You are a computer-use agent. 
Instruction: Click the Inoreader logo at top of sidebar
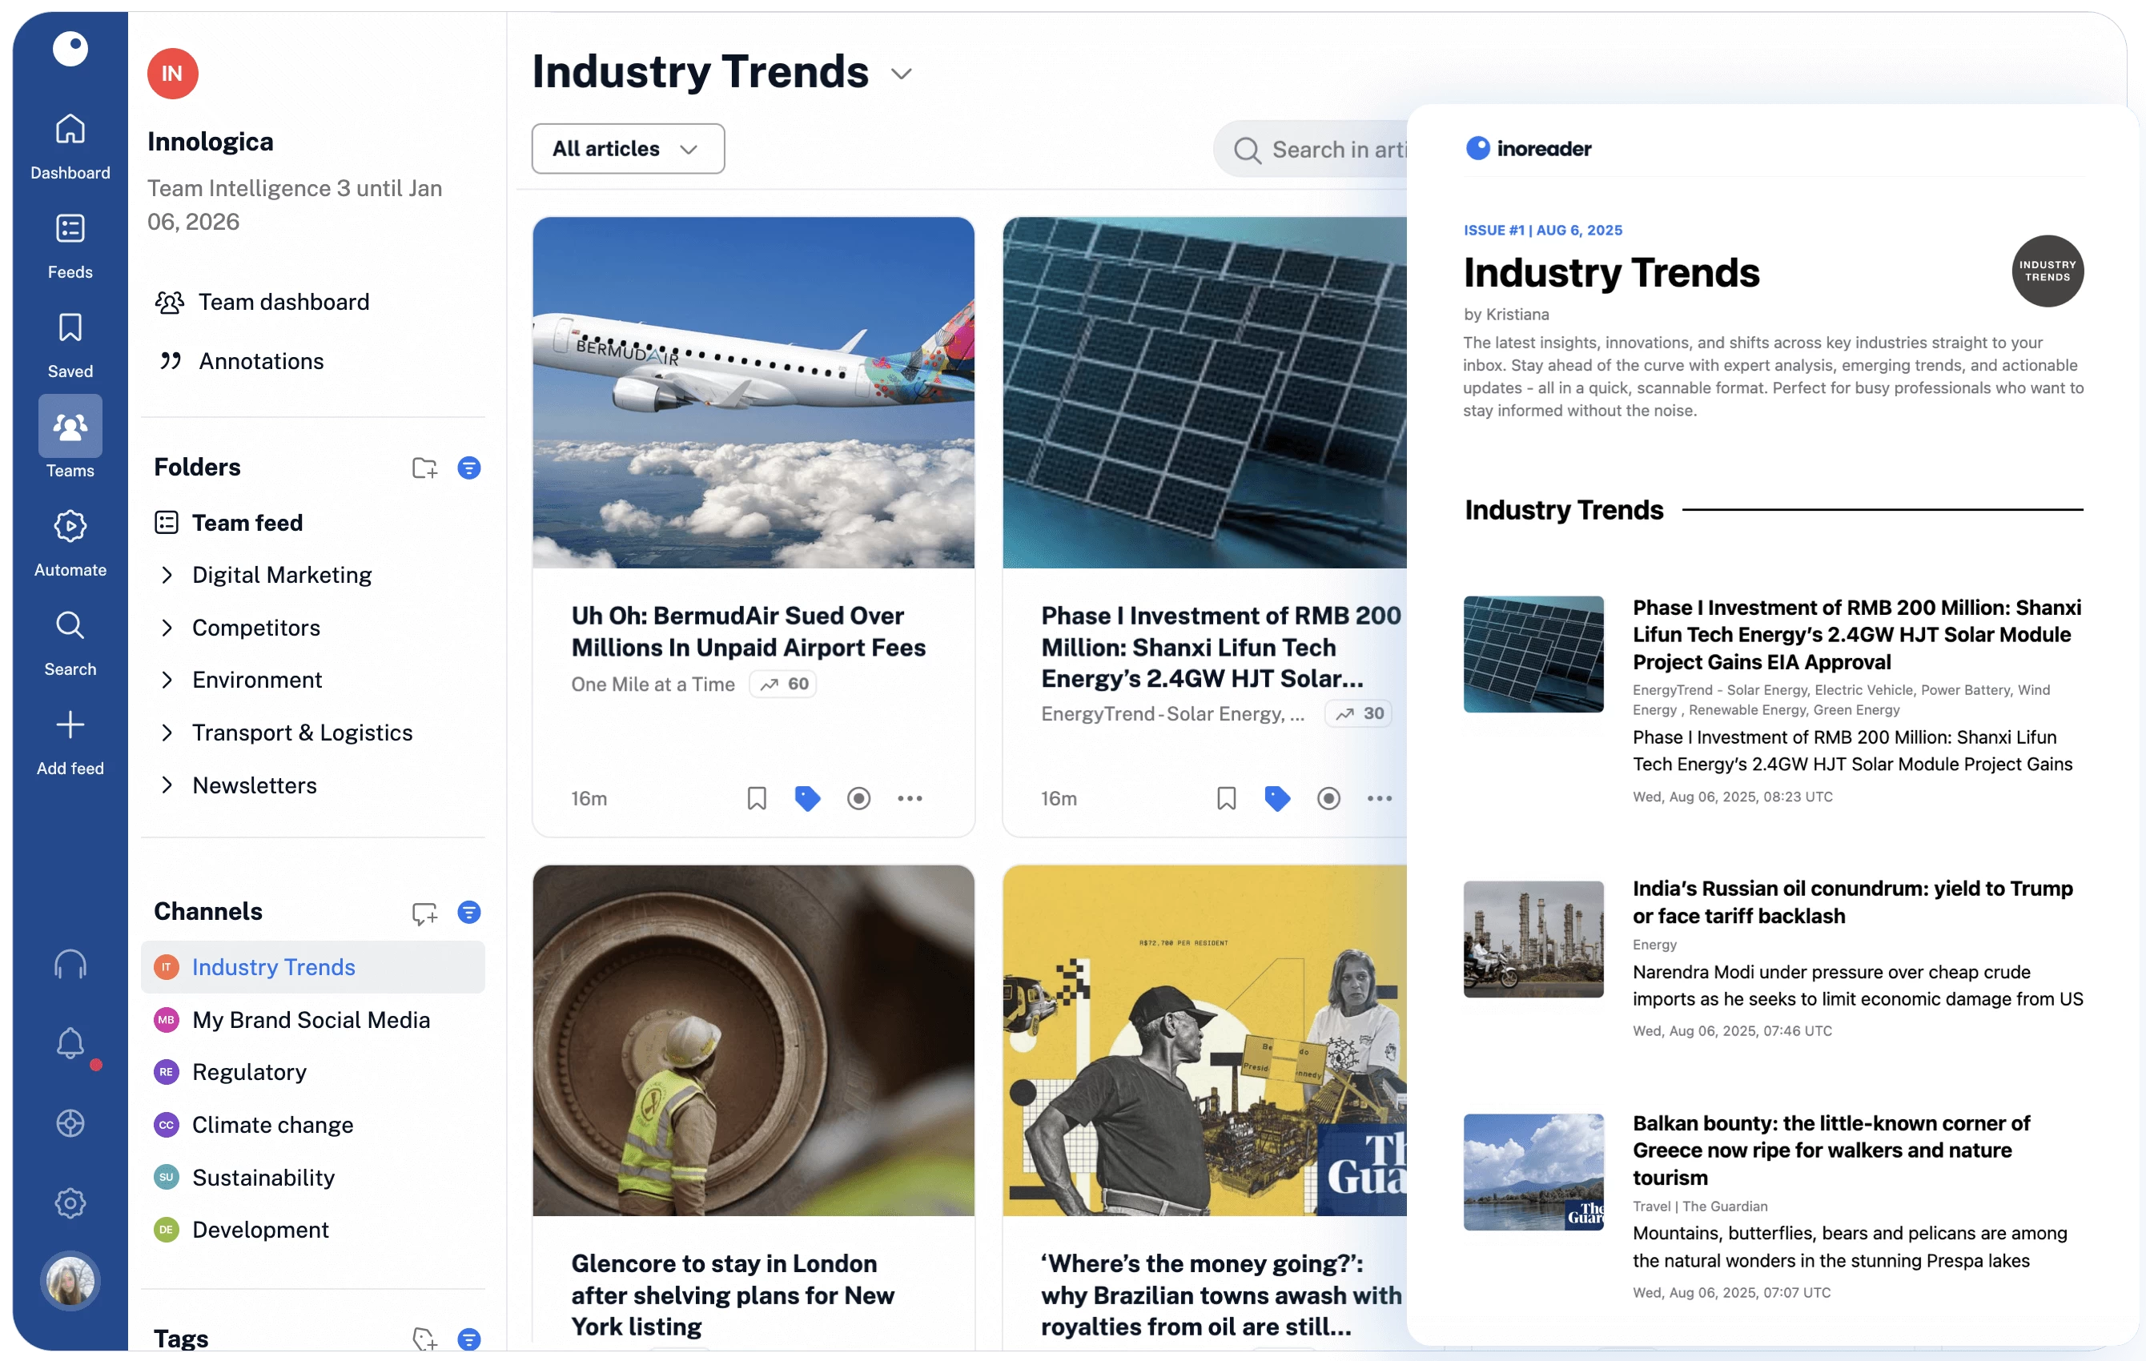pyautogui.click(x=70, y=48)
